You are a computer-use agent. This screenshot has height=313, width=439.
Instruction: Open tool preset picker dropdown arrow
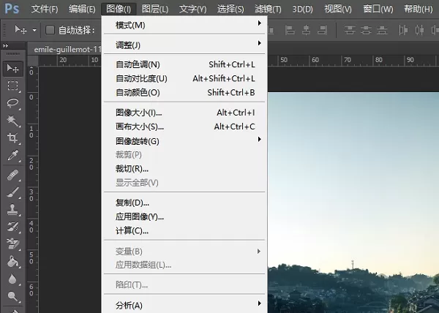pos(34,30)
